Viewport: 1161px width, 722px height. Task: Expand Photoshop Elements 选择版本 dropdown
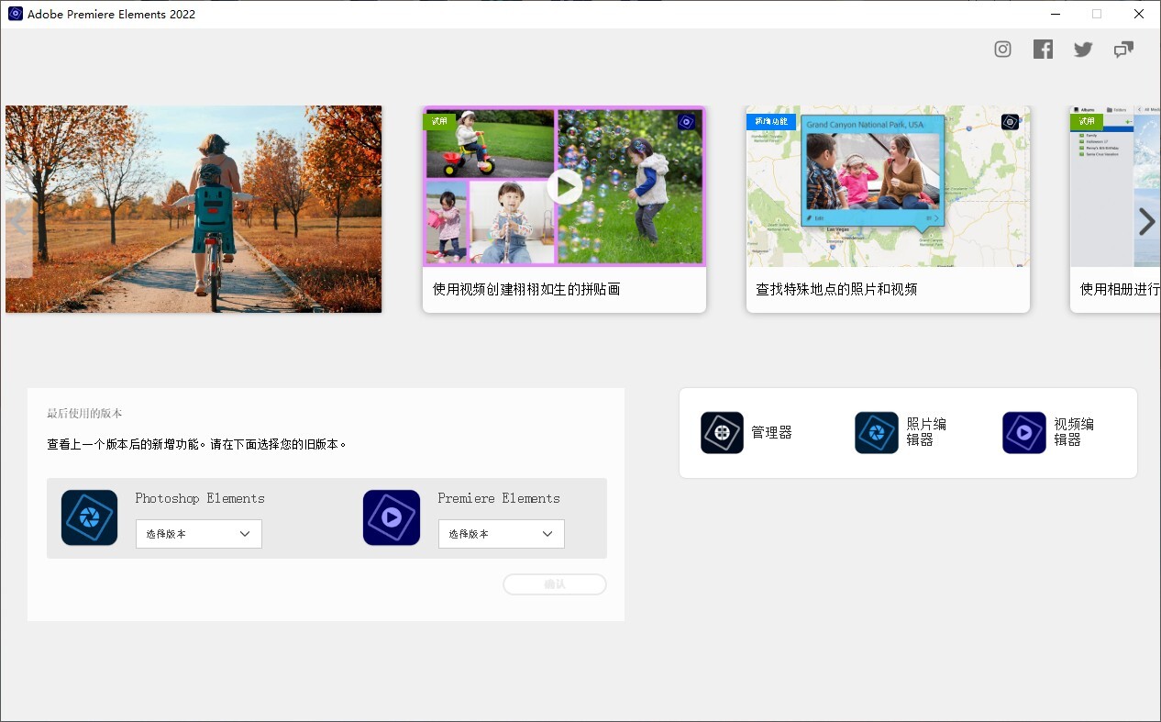(x=199, y=534)
